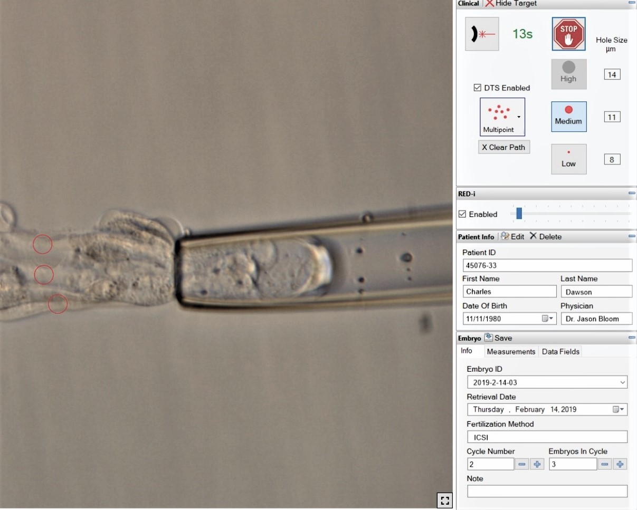Switch to the Measurements tab

click(511, 352)
